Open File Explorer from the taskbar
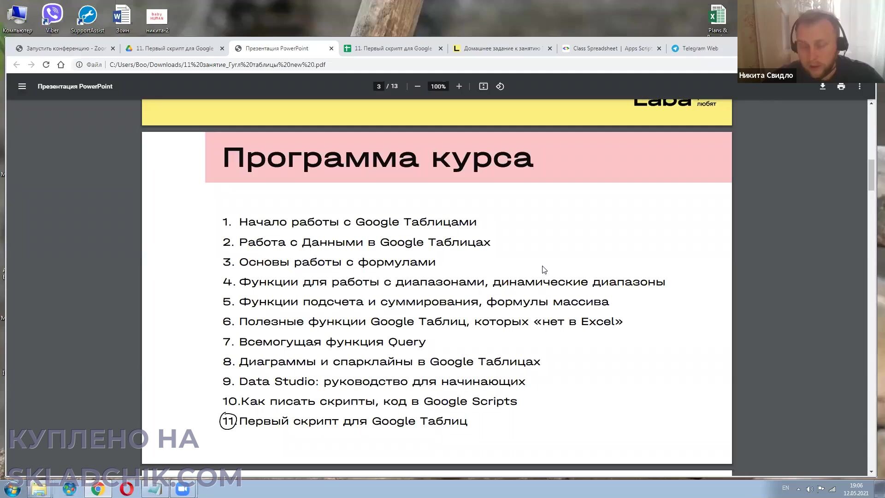Viewport: 885px width, 498px height. (39, 489)
